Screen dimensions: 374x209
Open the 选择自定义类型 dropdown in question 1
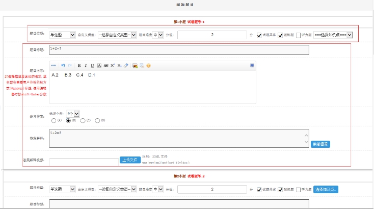coord(117,35)
